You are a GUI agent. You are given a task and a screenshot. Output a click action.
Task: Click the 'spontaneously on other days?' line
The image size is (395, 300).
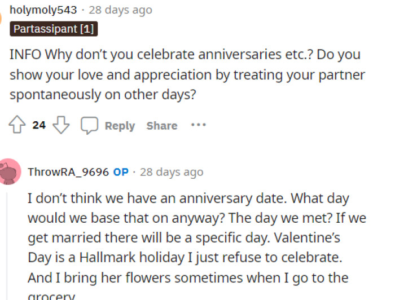103,95
